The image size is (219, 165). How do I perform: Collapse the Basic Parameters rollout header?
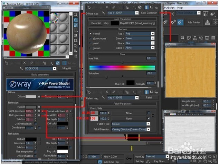click(122, 19)
